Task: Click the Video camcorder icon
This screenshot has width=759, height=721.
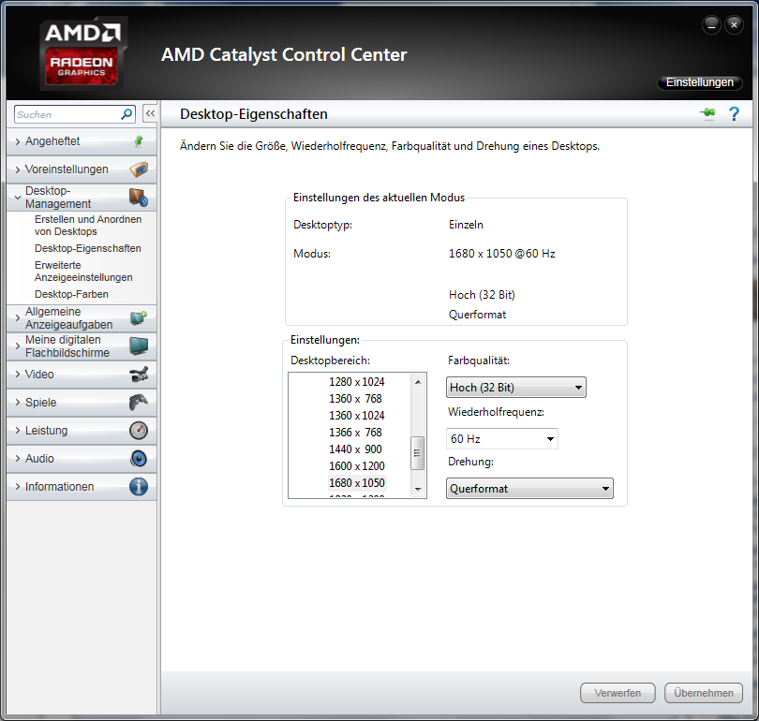Action: (x=139, y=375)
